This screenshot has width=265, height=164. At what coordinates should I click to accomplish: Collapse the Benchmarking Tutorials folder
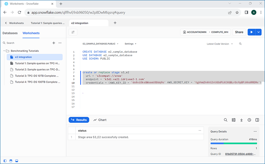tap(4, 51)
